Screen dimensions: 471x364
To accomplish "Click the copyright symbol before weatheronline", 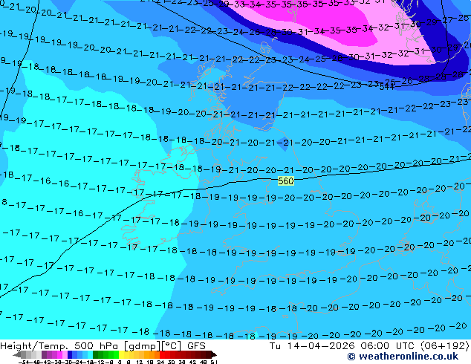I will coord(351,357).
